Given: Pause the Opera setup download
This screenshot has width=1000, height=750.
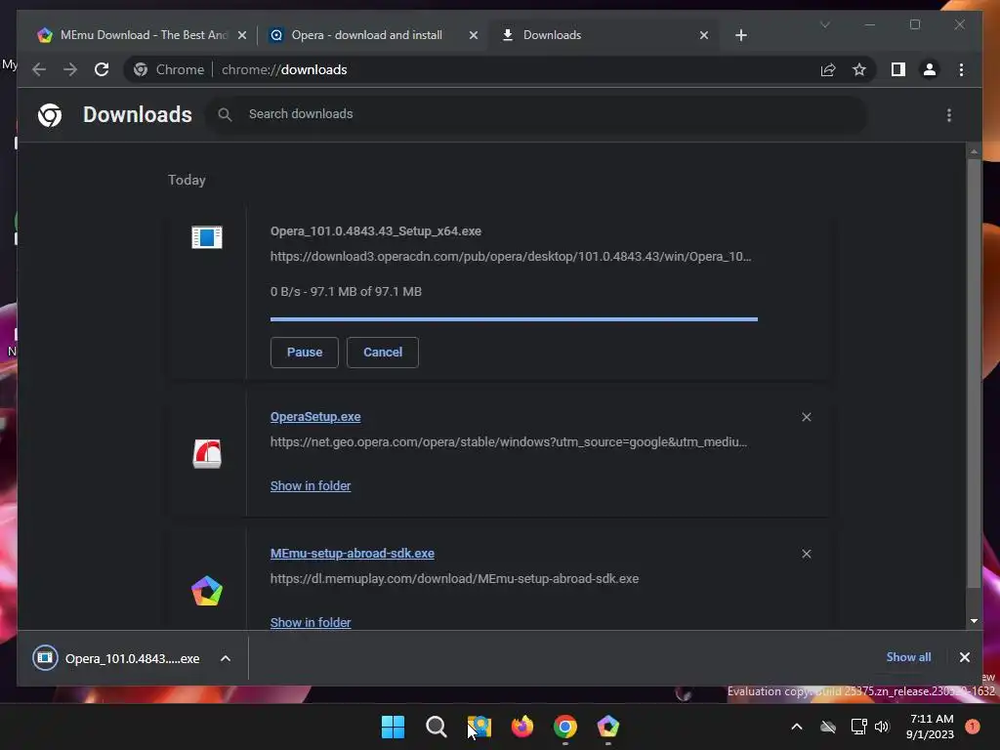Looking at the screenshot, I should 305,352.
